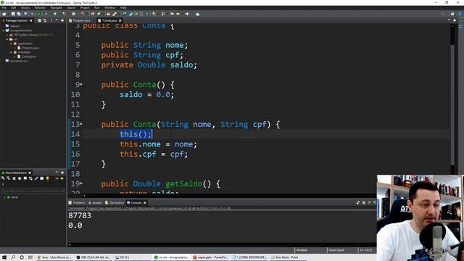
Task: Open Windows Task View on taskbar
Action: pos(30,257)
